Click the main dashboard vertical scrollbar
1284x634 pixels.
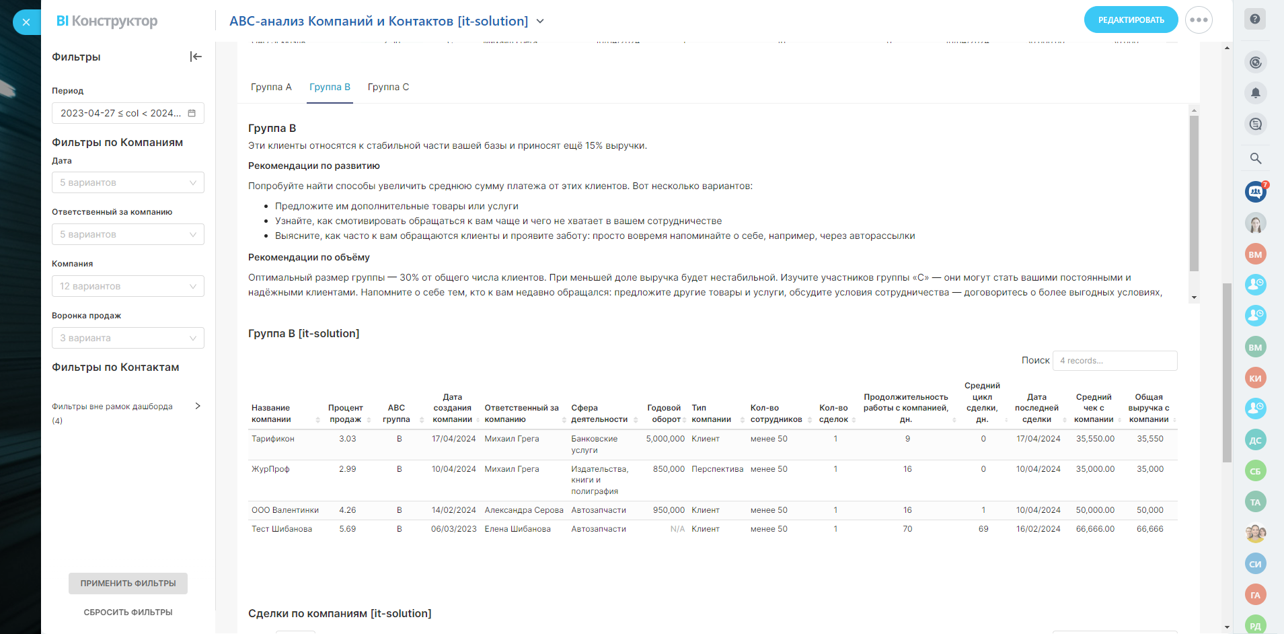pyautogui.click(x=1227, y=372)
